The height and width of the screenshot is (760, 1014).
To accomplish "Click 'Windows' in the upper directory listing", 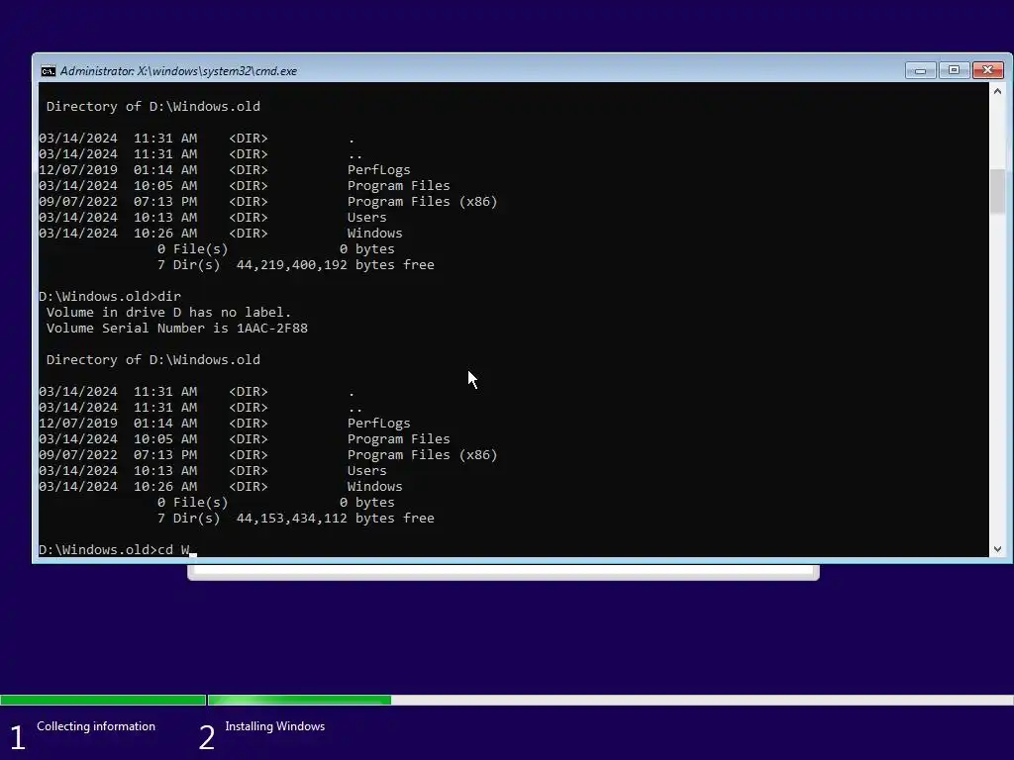I will pyautogui.click(x=374, y=234).
